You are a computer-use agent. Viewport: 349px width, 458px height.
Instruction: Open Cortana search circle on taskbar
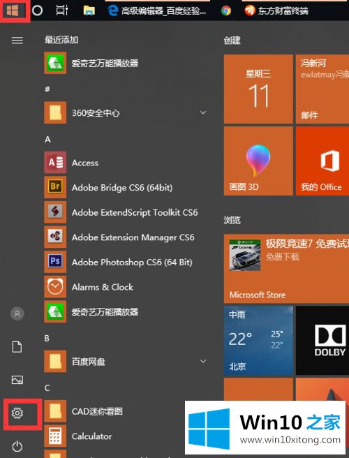[x=37, y=10]
